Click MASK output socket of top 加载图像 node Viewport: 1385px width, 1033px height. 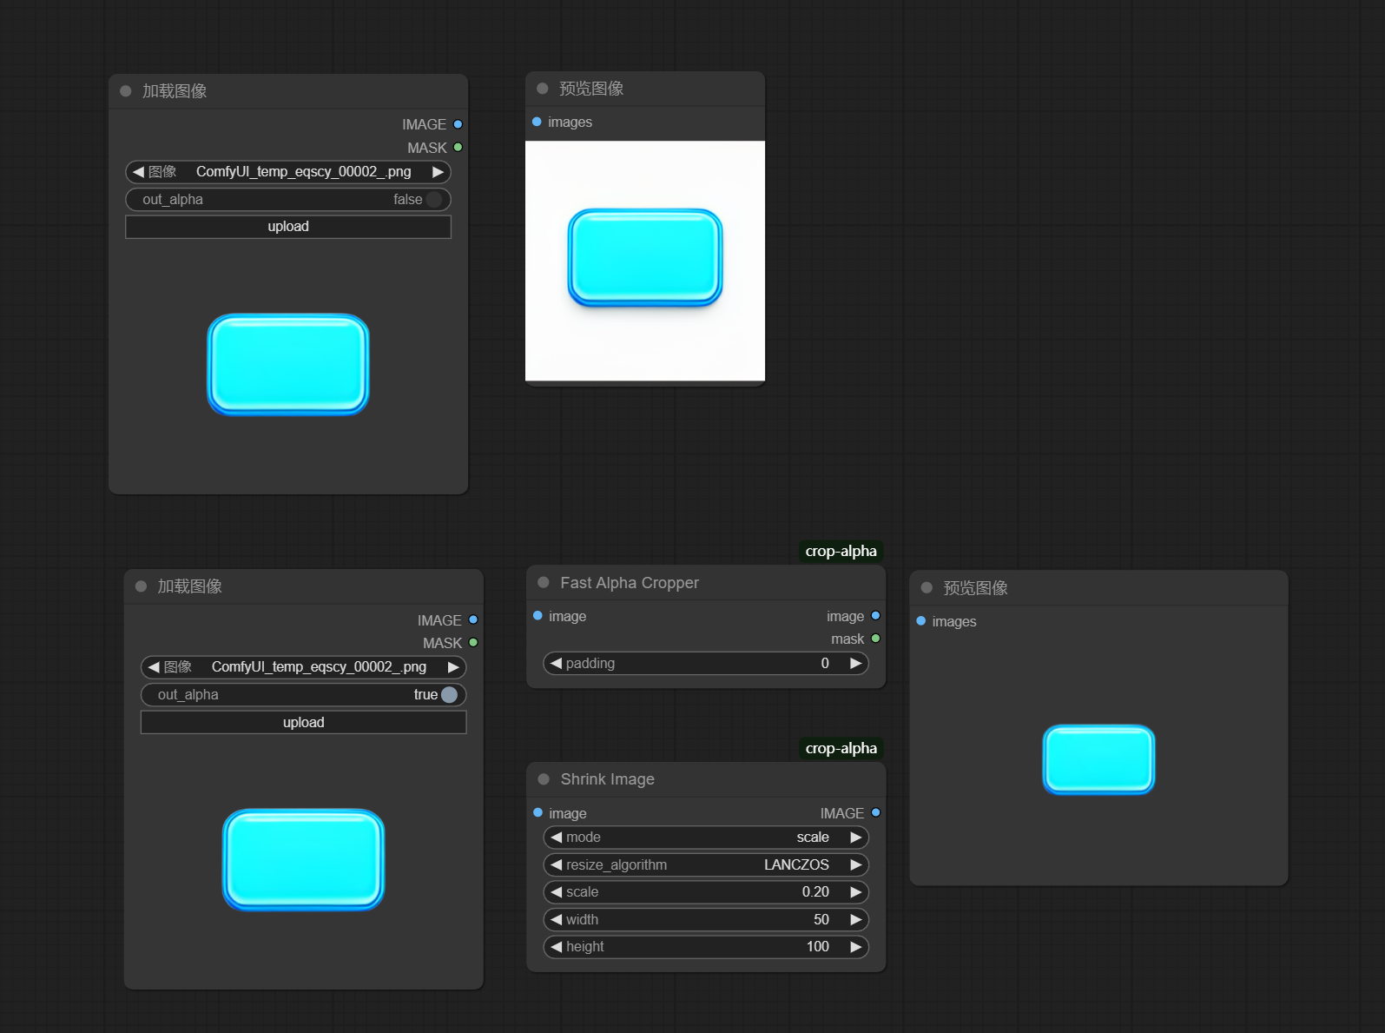coord(458,148)
